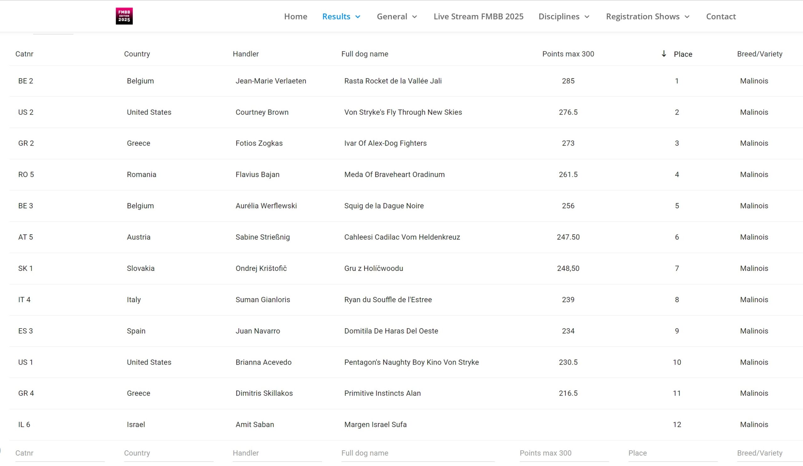Click the Austria country cell
This screenshot has height=466, width=803.
click(139, 237)
